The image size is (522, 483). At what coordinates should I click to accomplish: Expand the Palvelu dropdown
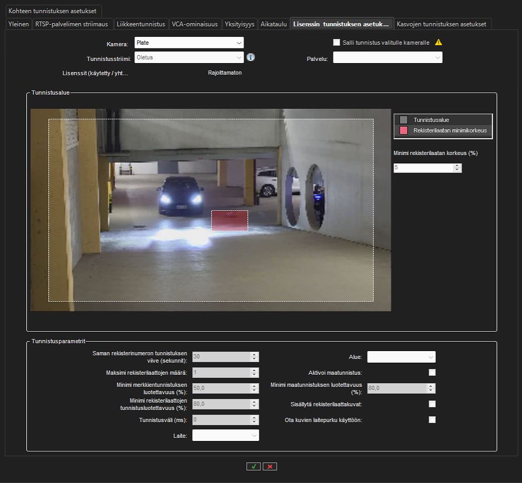click(388, 58)
